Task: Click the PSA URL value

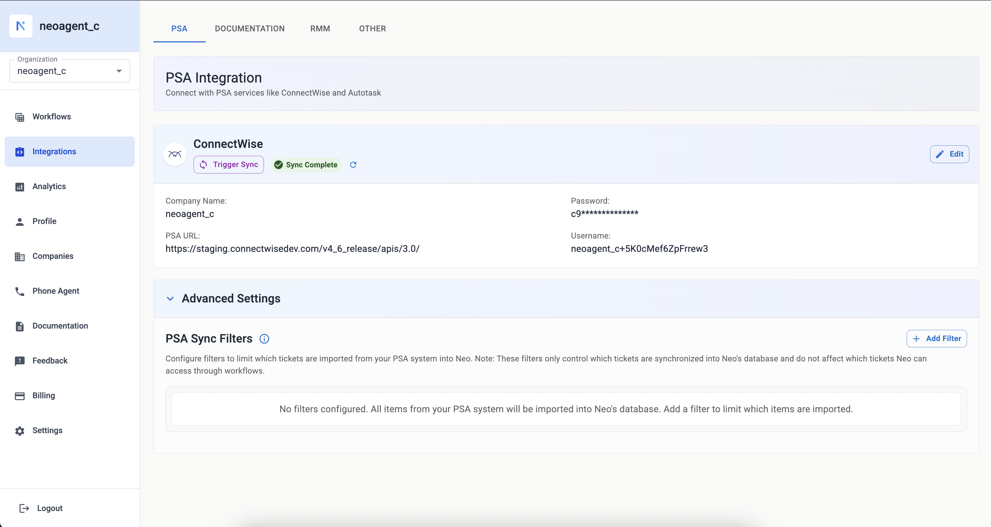Action: pyautogui.click(x=292, y=249)
